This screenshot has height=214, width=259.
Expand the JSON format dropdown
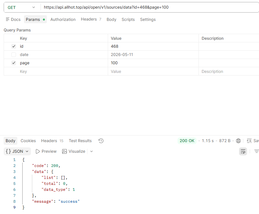pos(17,151)
